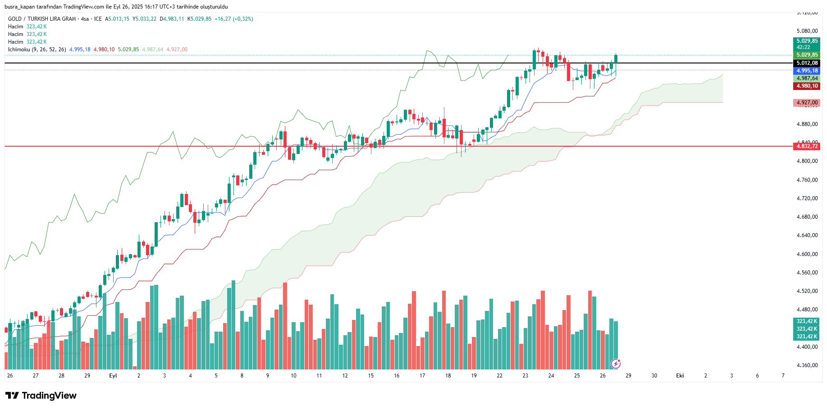Screen dimensions: 827x409
Task: Click the "Eki" month marker on time axis
Action: 680,376
